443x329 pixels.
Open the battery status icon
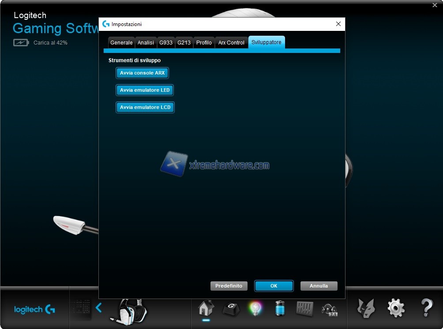point(280,308)
